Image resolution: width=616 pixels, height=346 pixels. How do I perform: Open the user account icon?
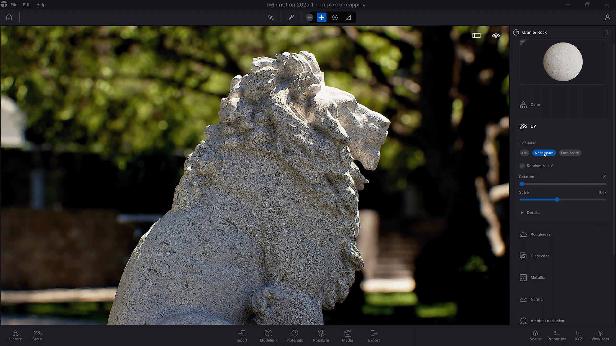click(x=607, y=17)
